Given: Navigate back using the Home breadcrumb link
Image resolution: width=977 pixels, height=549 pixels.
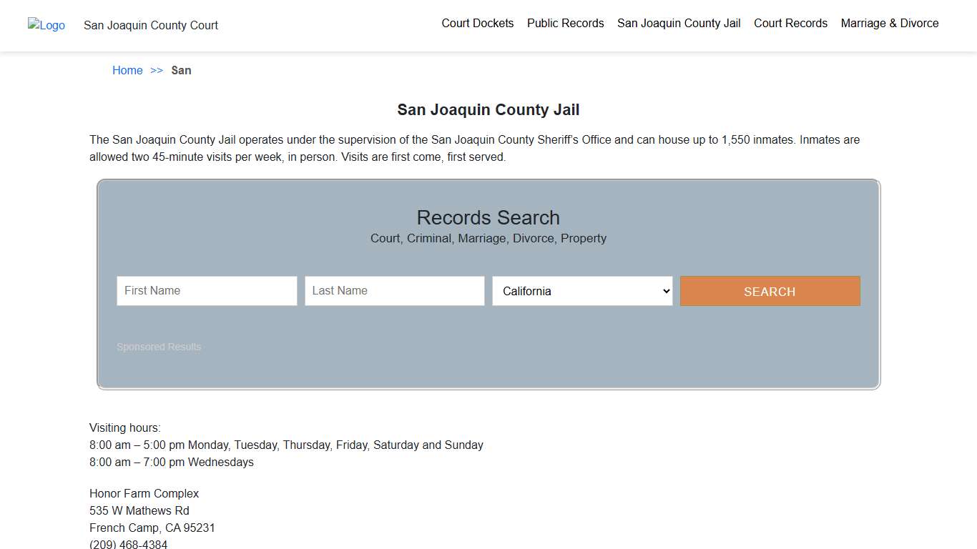Looking at the screenshot, I should 127,70.
